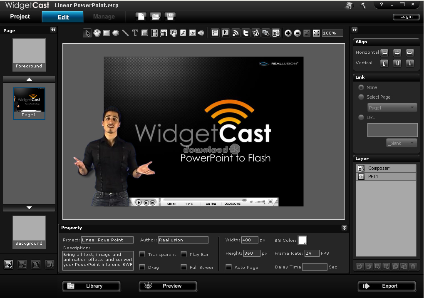Screen dimensions: 424x298
Task: Click the Login button
Action: pos(406,17)
